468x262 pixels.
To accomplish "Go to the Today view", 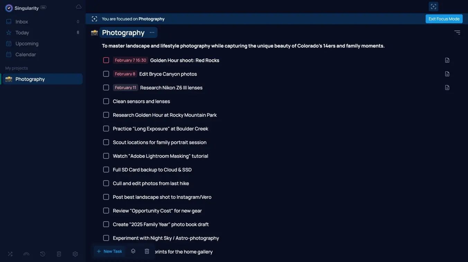I will pos(22,33).
